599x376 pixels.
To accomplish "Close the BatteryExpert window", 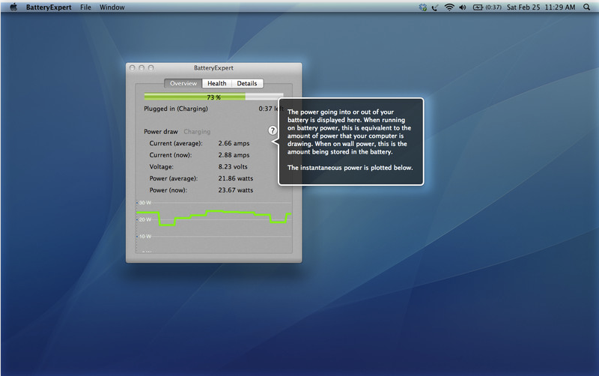I will click(x=133, y=67).
